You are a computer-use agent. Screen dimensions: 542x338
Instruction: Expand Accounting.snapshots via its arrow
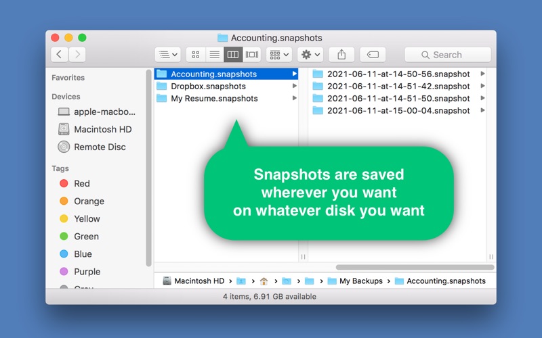(294, 74)
